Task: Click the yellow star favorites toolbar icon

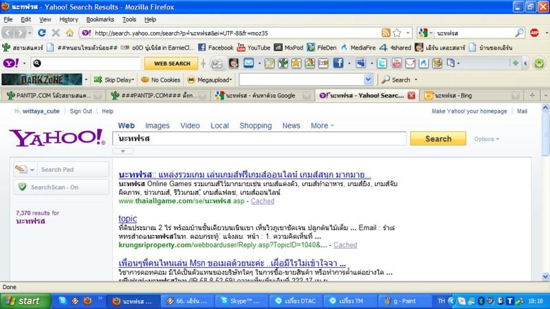Action: tap(296, 63)
